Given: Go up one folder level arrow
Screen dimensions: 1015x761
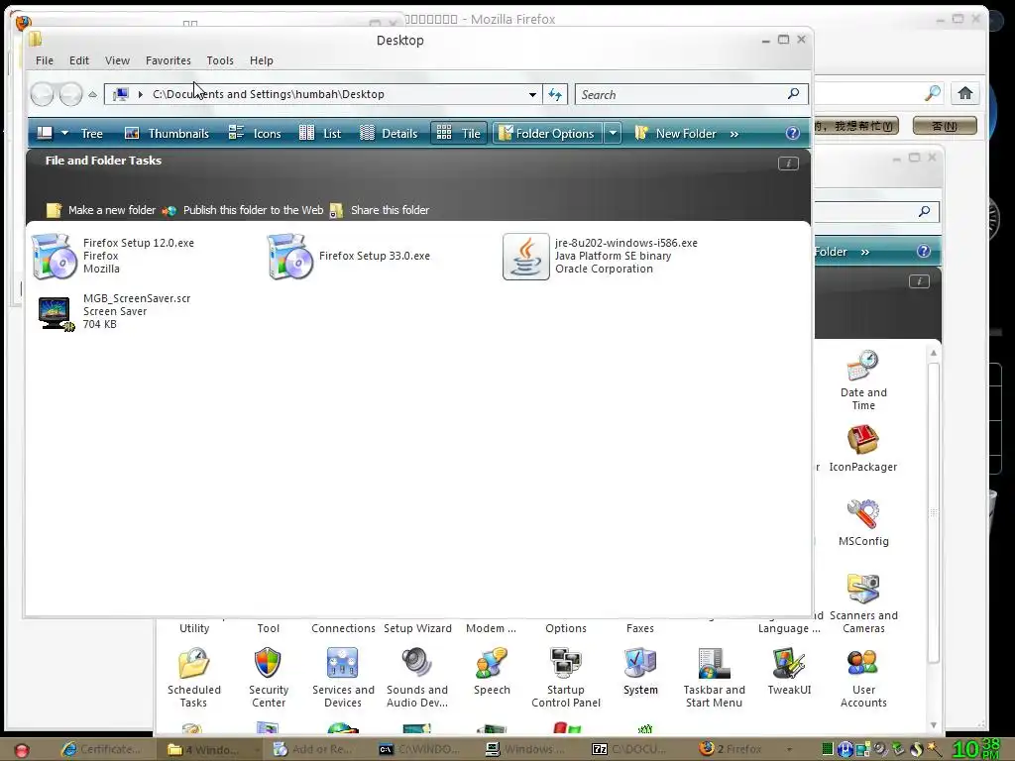Looking at the screenshot, I should (x=92, y=94).
